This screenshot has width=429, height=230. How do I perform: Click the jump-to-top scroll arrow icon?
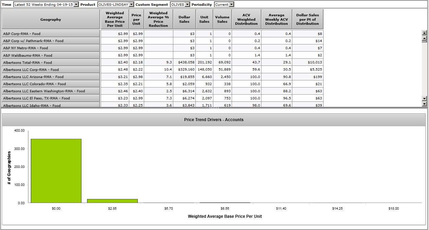click(424, 33)
